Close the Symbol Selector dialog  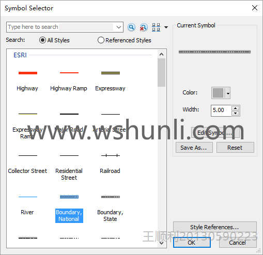pos(255,8)
